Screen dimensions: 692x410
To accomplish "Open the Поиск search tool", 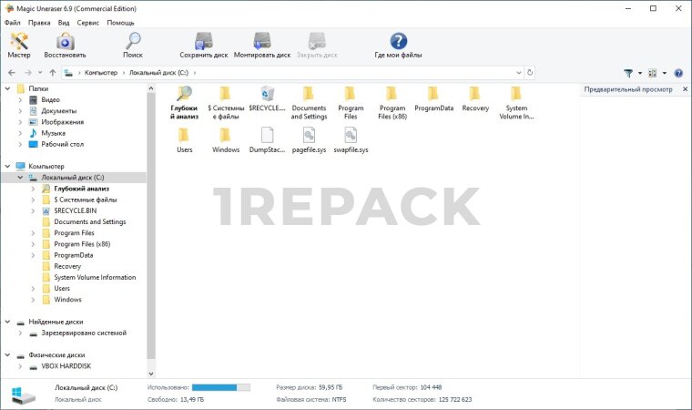I will coord(133,46).
